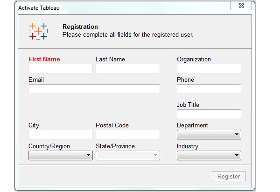
Task: Select the City text box
Action: pyautogui.click(x=61, y=135)
